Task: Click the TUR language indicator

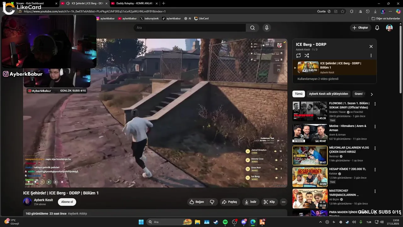Action: point(369,222)
